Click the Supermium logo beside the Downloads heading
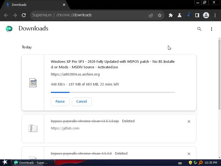This screenshot has height=166, width=221. (x=9, y=29)
